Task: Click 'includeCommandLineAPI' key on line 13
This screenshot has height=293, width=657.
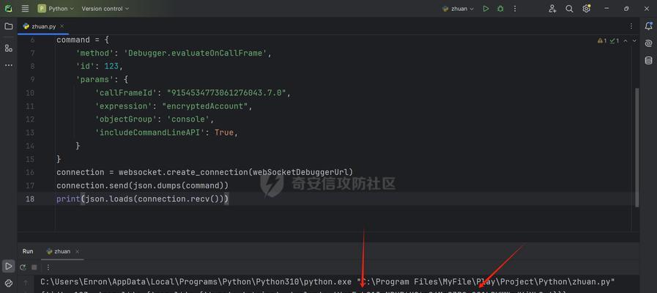Action: (x=152, y=133)
